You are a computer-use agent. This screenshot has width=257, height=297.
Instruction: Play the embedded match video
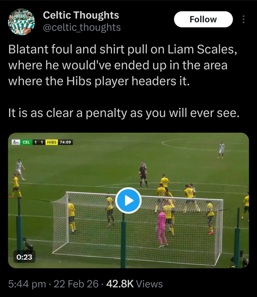pos(128,200)
